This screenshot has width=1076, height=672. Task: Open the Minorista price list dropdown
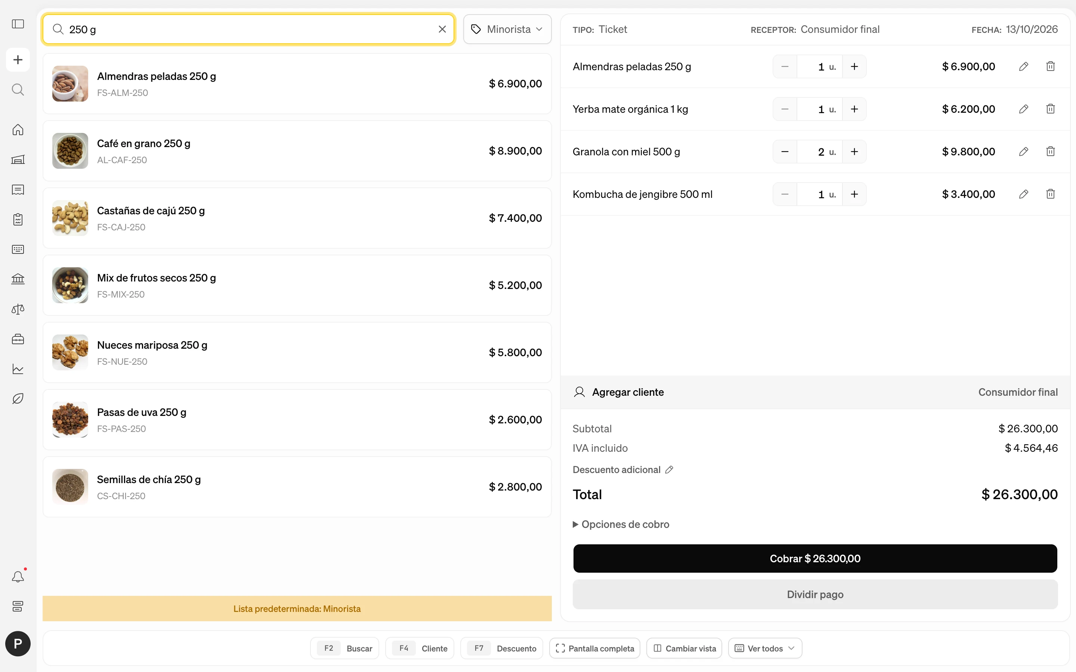[507, 29]
